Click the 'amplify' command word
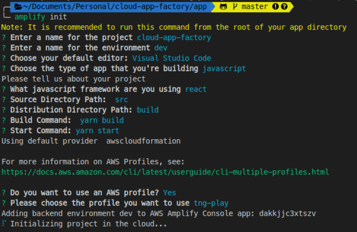This screenshot has width=357, height=232. click(30, 17)
